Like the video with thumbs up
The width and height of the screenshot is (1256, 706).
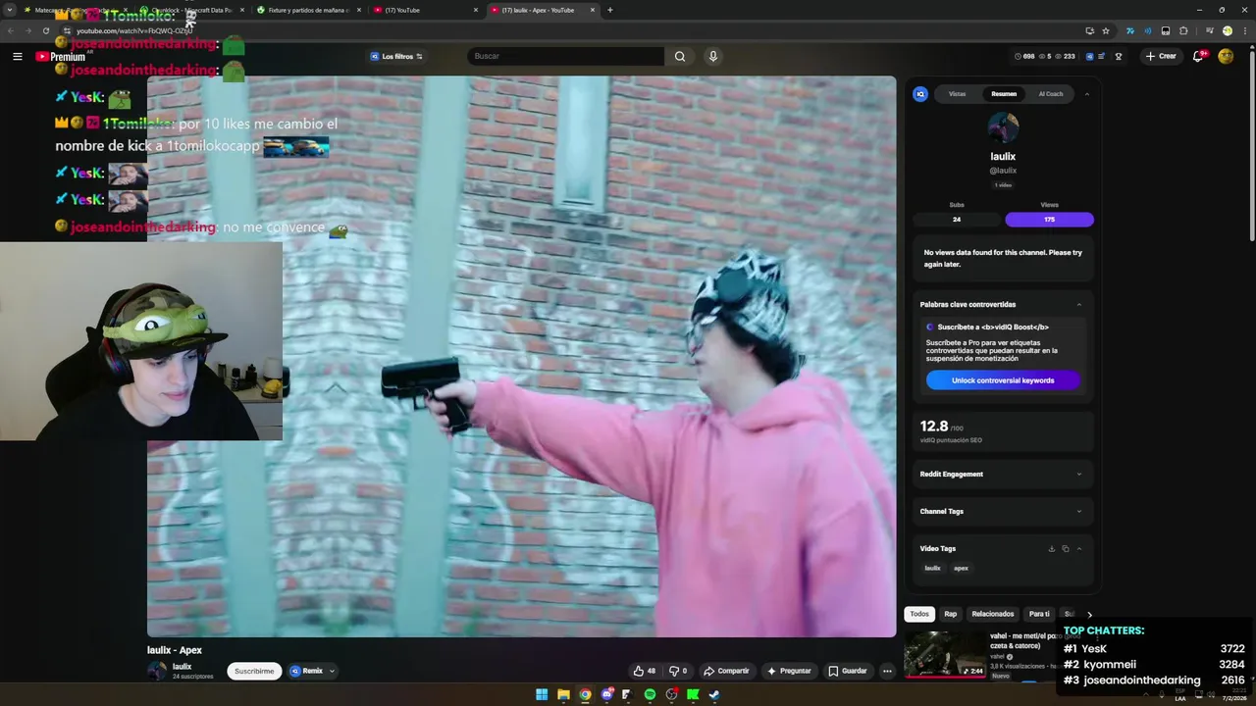[x=645, y=671]
